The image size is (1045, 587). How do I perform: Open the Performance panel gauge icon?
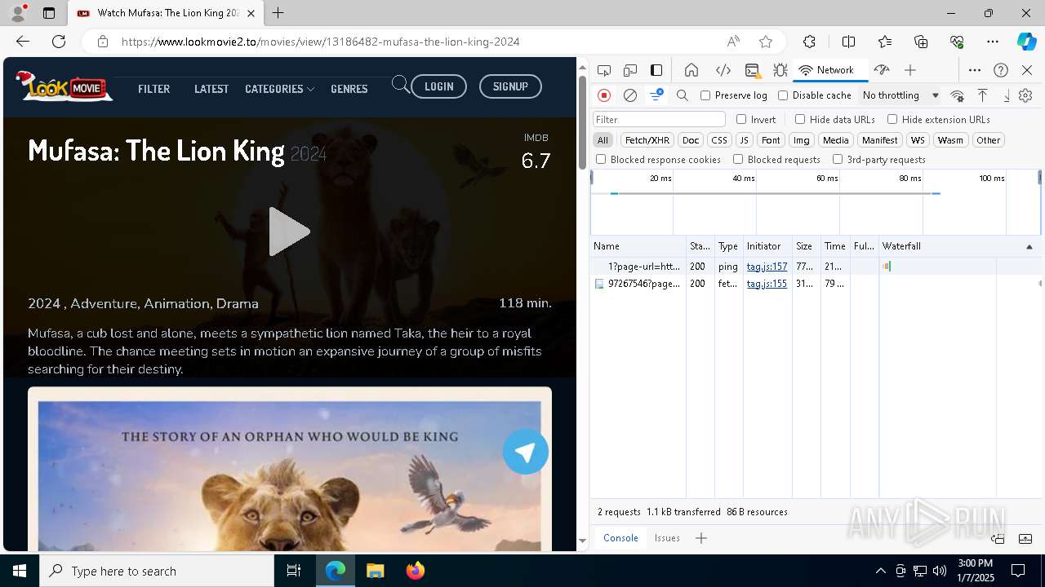coord(882,70)
